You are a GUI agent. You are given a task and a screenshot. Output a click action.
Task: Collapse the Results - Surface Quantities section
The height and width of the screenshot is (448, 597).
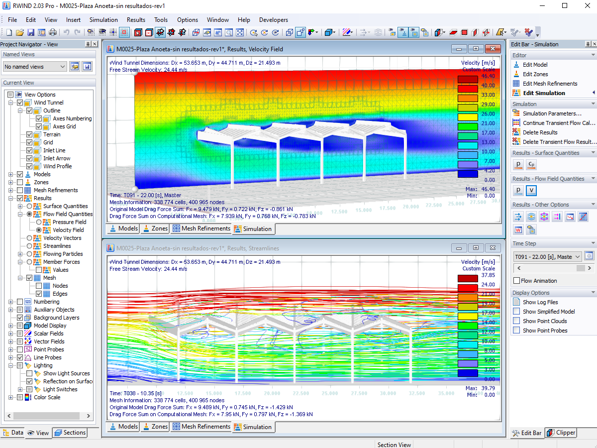click(592, 152)
